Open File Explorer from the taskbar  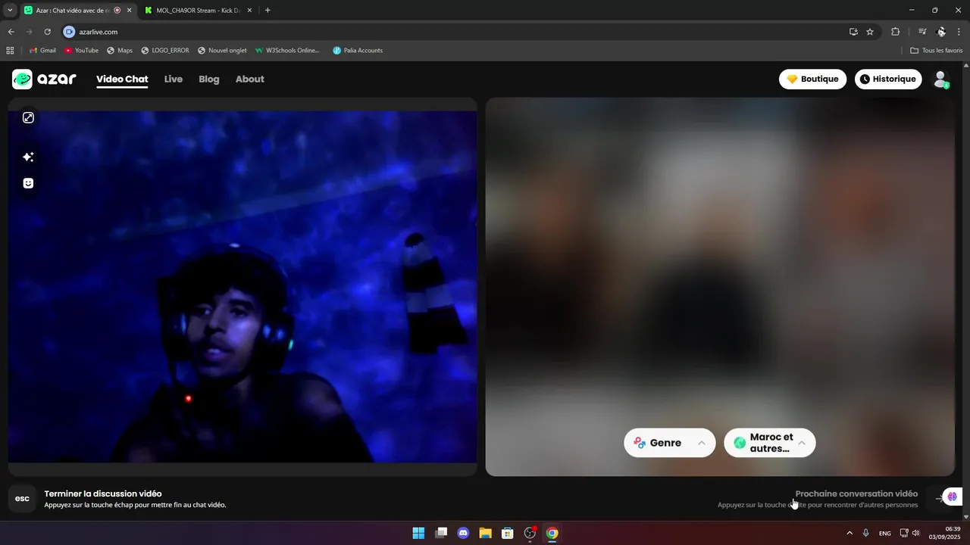coord(485,533)
